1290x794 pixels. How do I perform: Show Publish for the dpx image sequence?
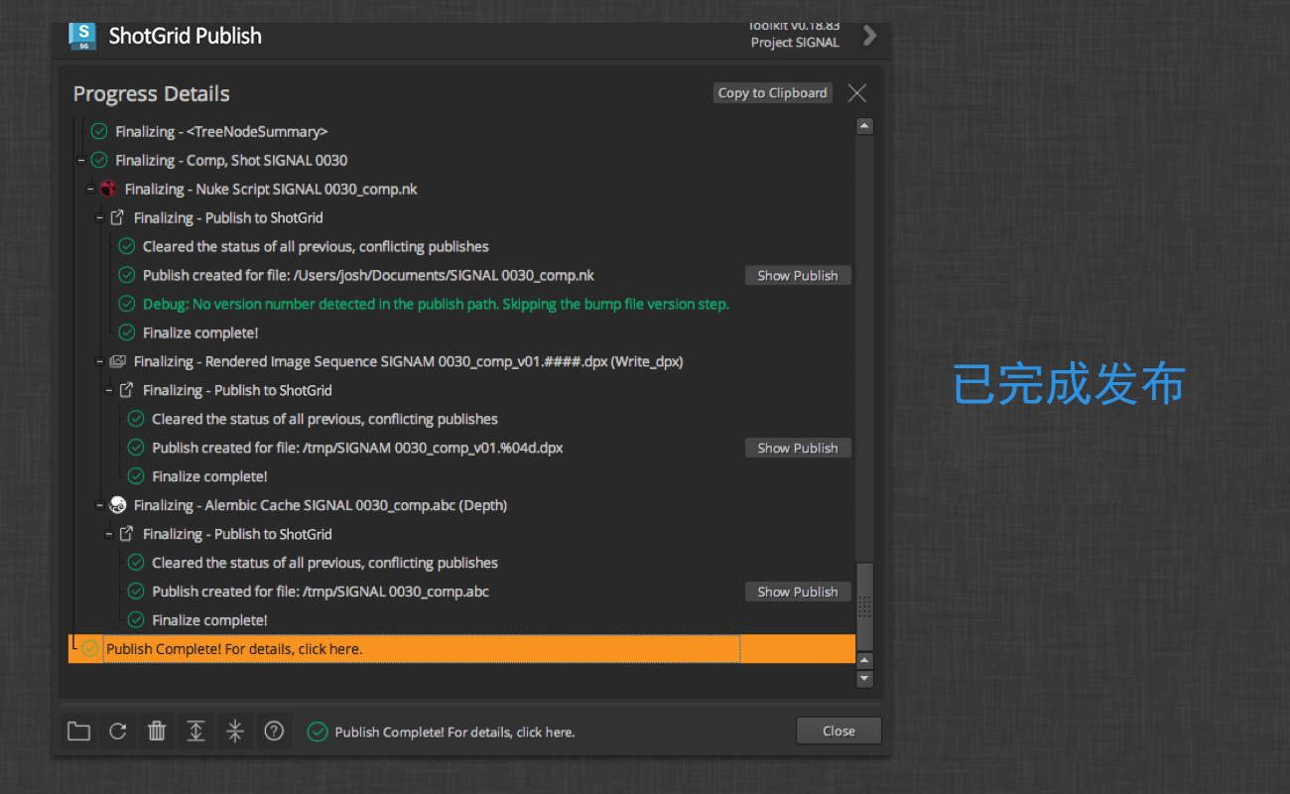[x=798, y=448]
